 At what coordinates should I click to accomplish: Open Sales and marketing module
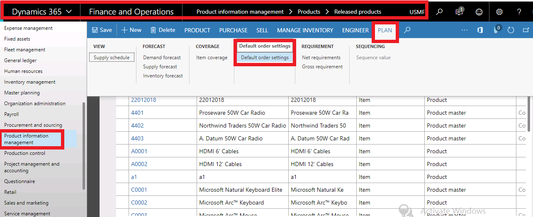(26, 203)
